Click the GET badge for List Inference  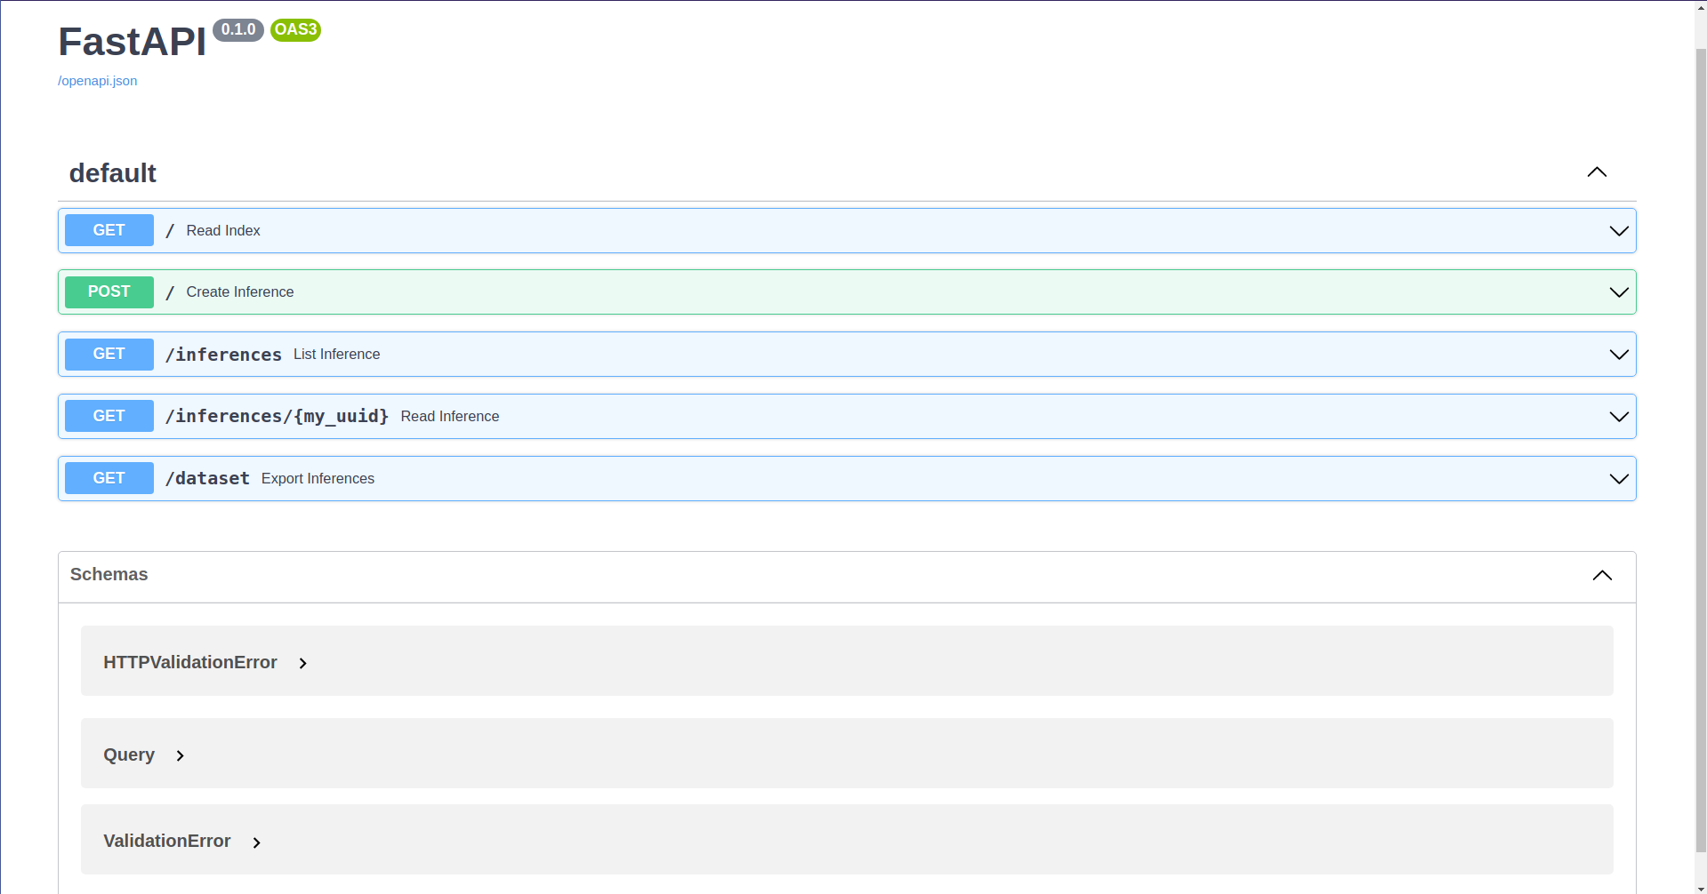pyautogui.click(x=109, y=354)
